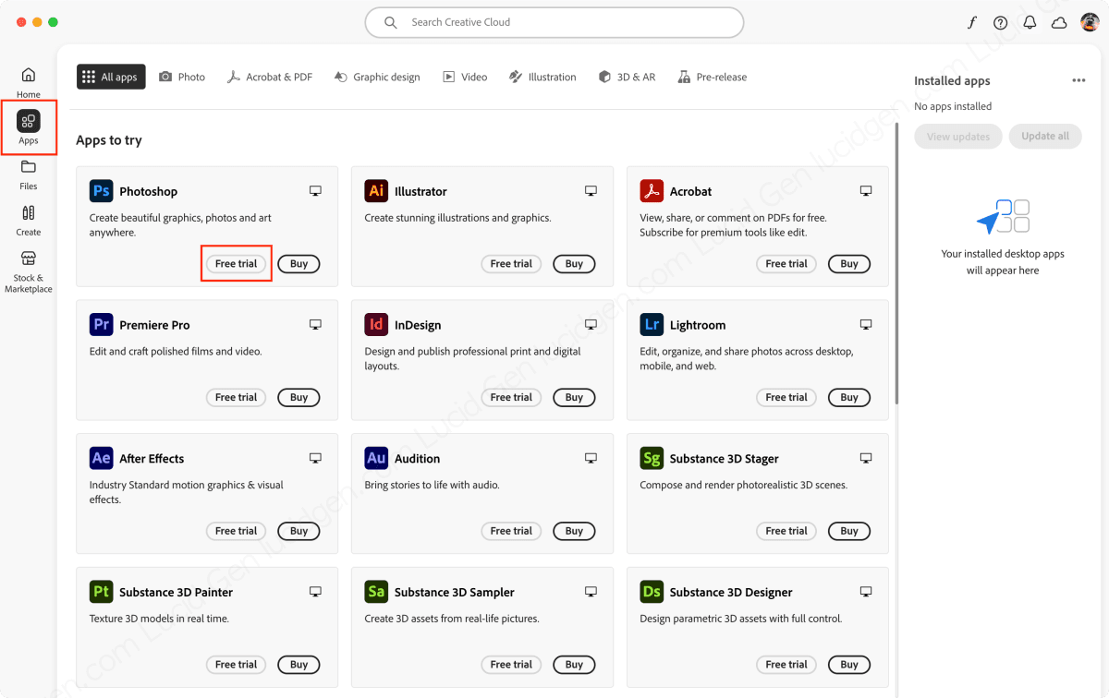Switch to the Video category tab
Viewport: 1109px width, 698px height.
pos(465,78)
